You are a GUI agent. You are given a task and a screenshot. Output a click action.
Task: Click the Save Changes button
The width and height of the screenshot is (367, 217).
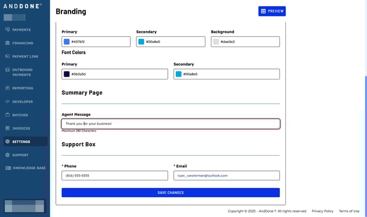(170, 192)
